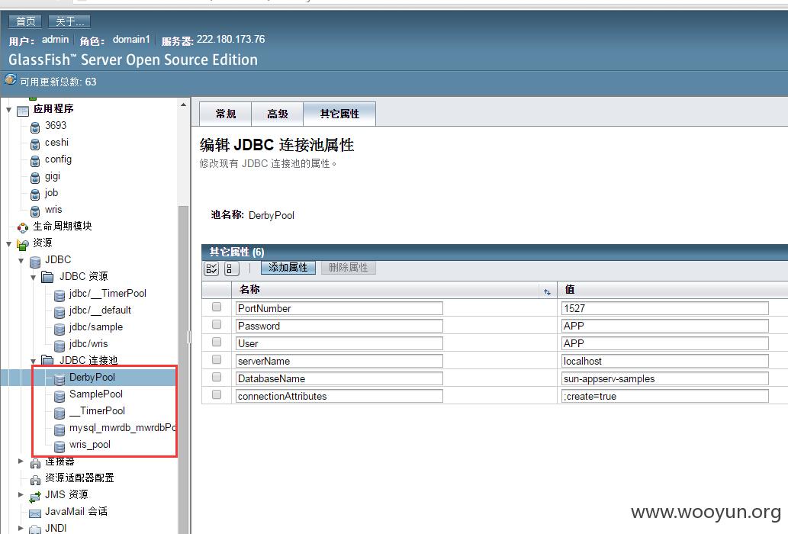The width and height of the screenshot is (788, 534).
Task: Click the DatabaseName value field
Action: pos(665,379)
